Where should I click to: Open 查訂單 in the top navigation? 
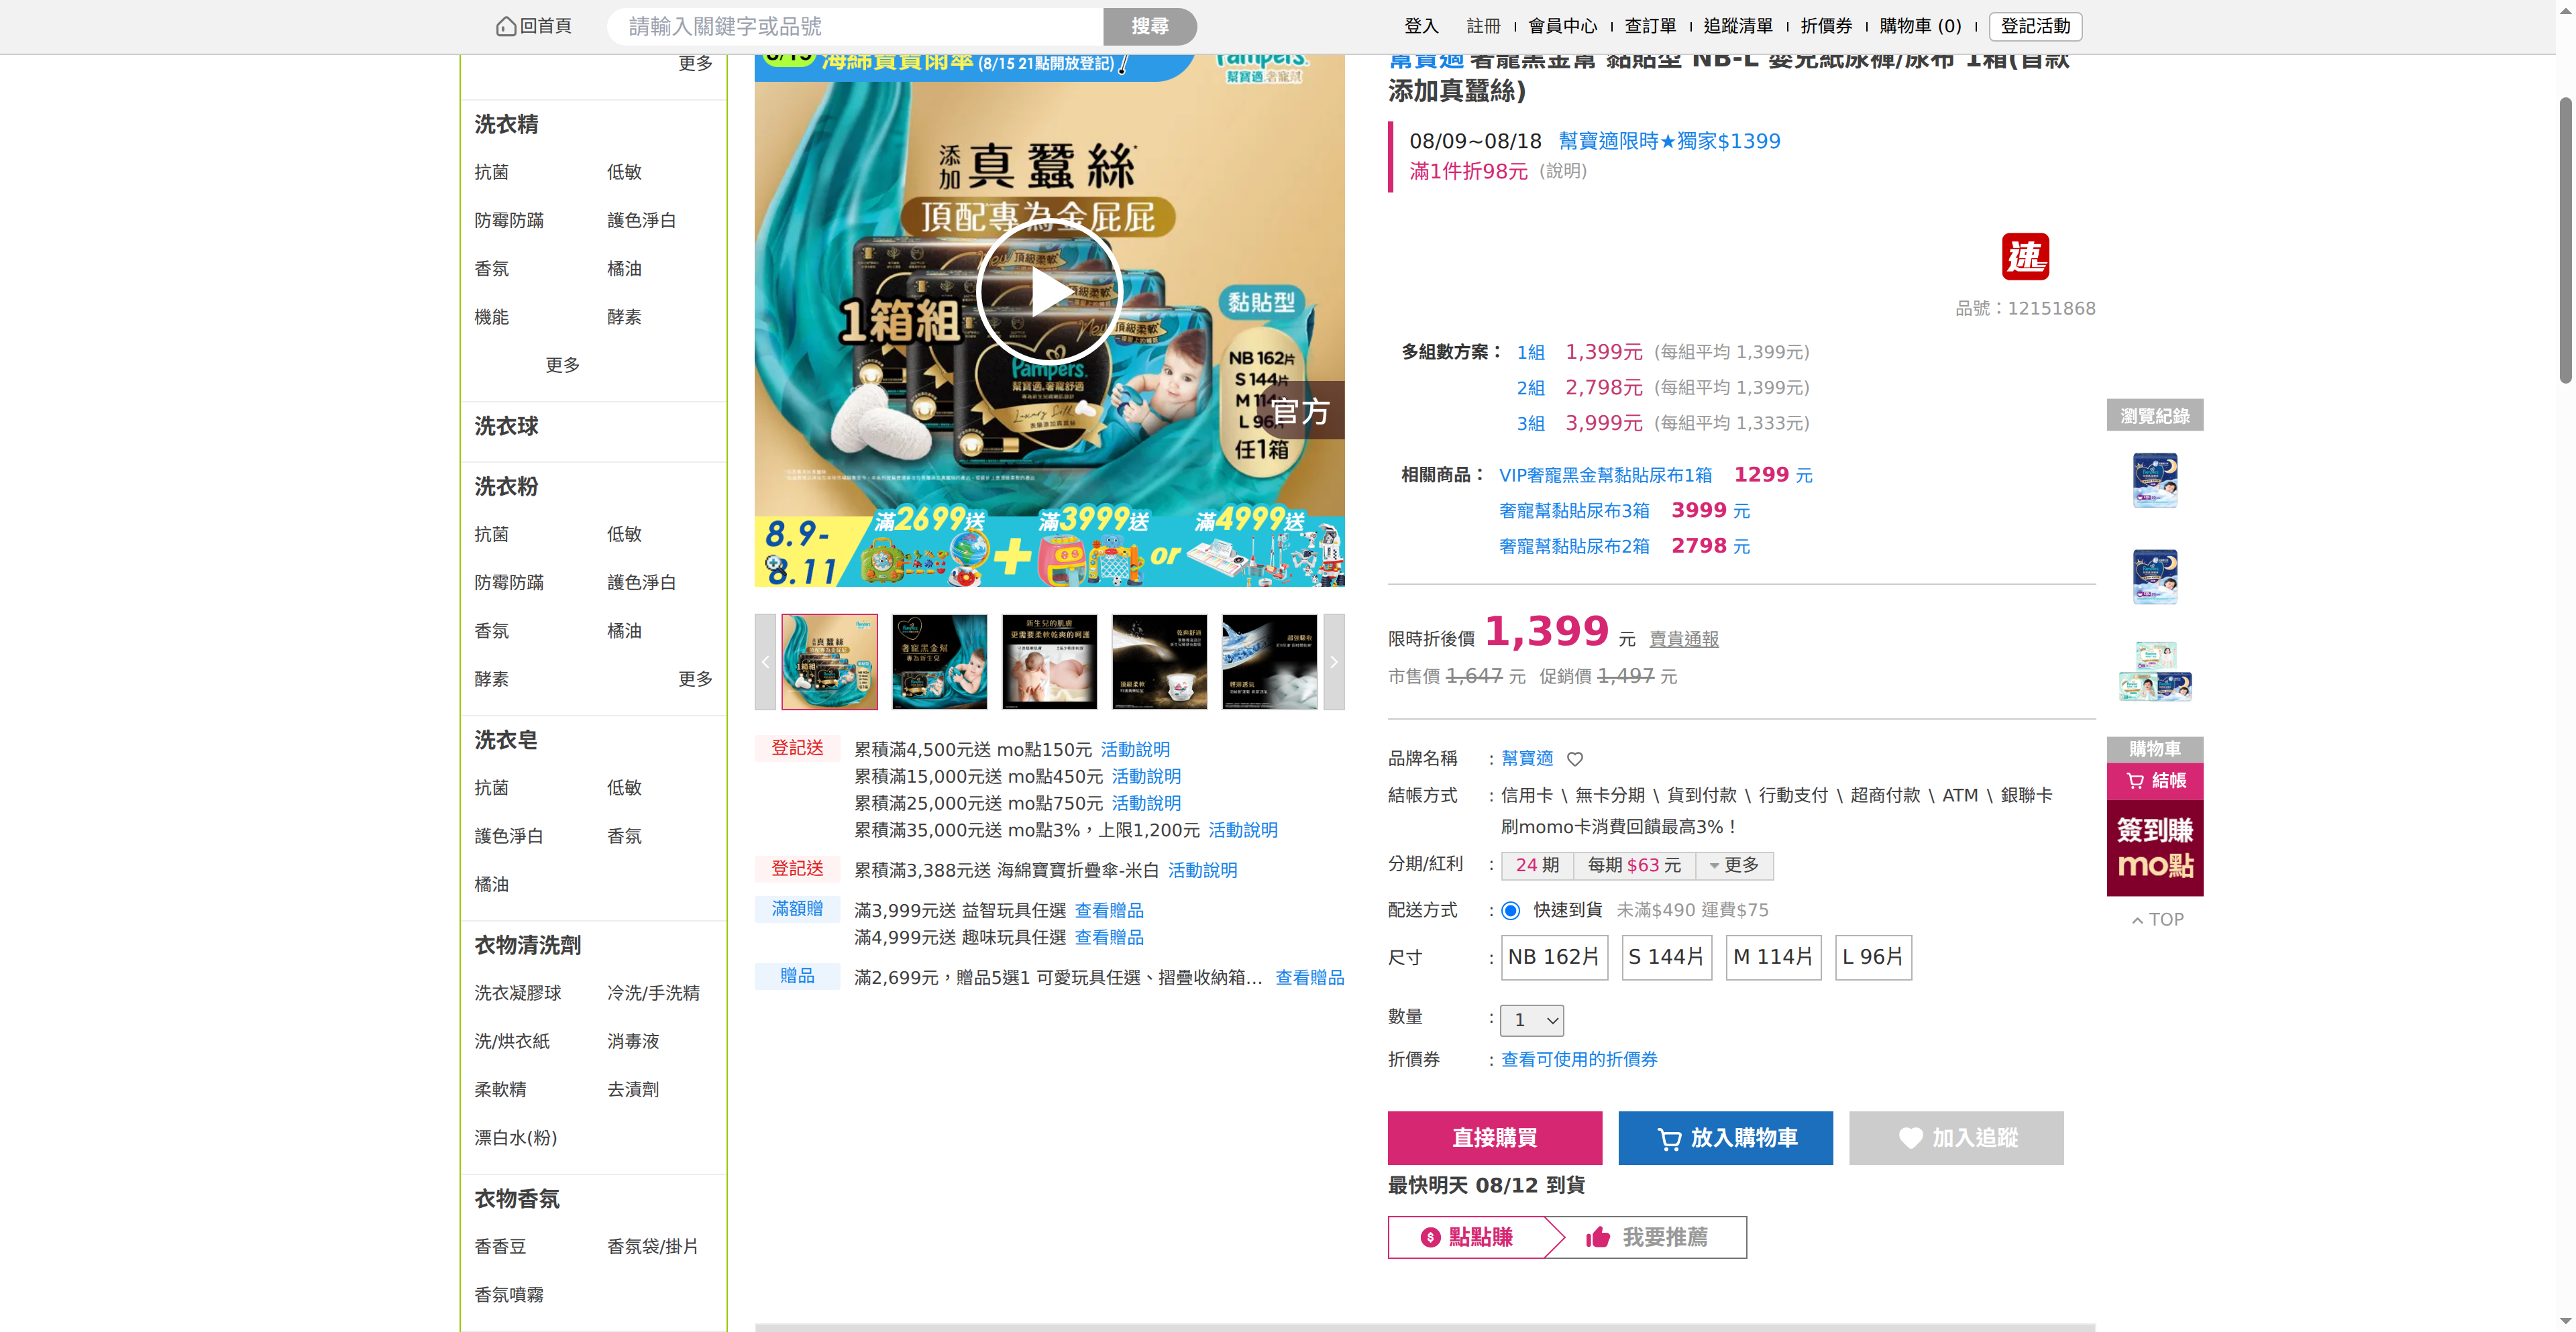coord(1650,27)
